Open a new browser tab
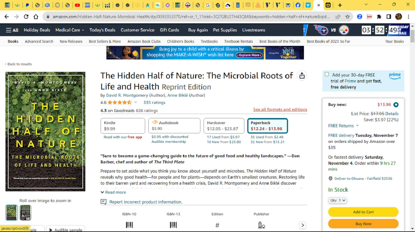Screen dimensions: 415x232 point(340,5)
